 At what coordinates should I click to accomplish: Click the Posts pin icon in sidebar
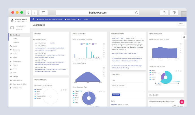point(11,54)
